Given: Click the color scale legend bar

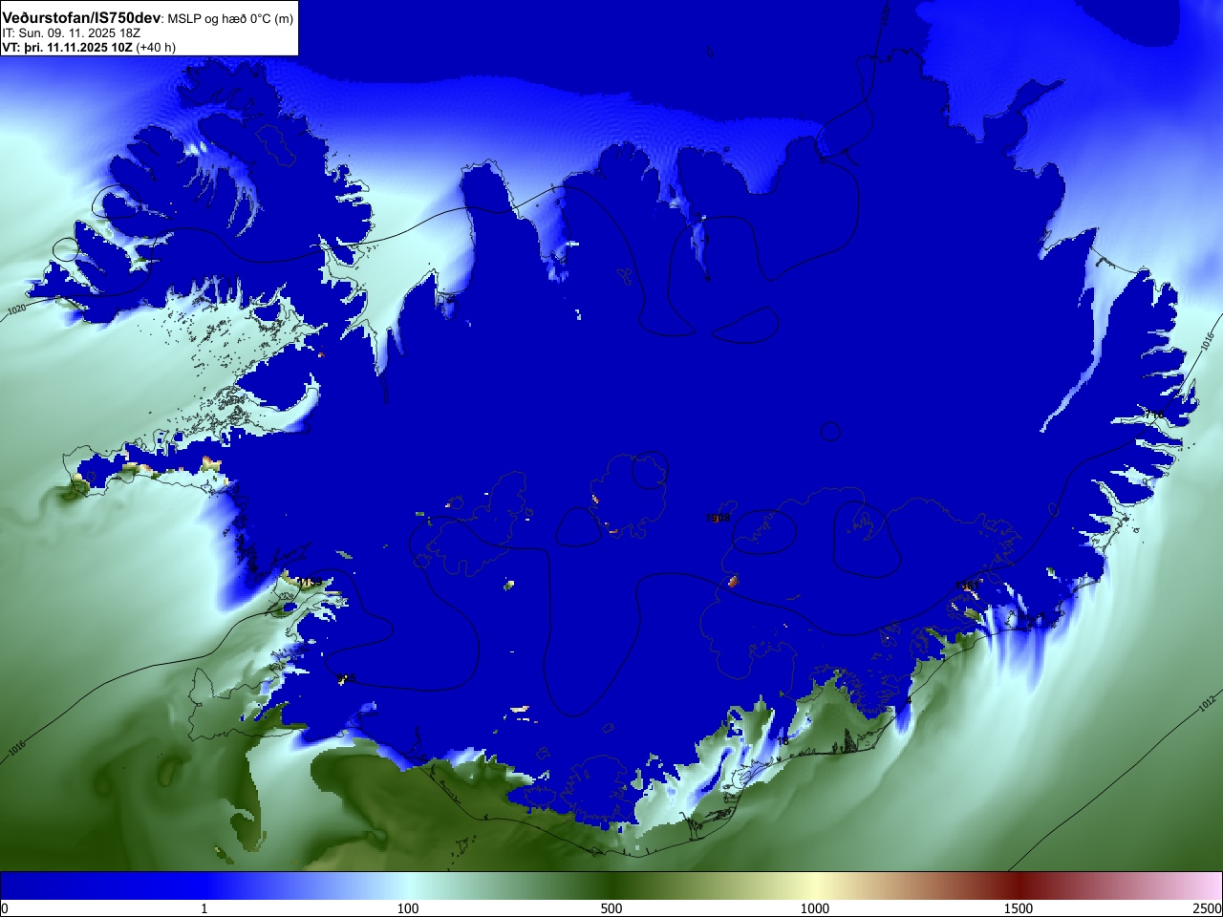Looking at the screenshot, I should click(x=611, y=885).
